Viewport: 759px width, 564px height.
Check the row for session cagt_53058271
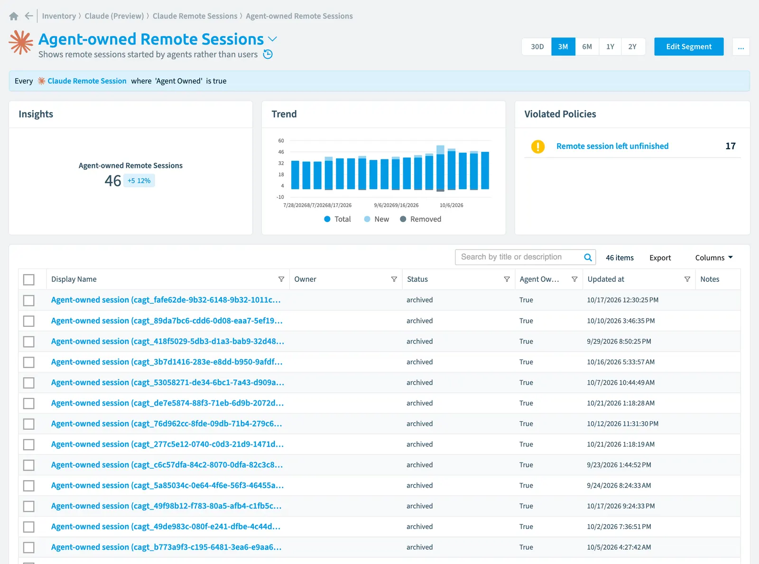(29, 383)
